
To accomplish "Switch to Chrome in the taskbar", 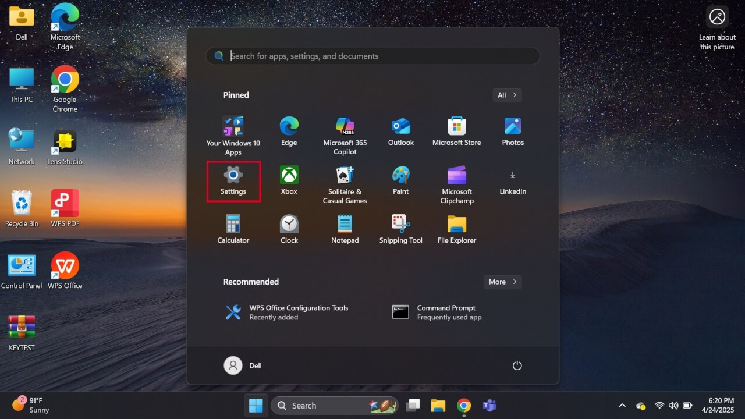I will (464, 406).
